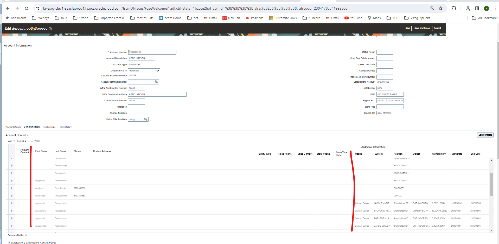Switch to the Profile History tab
499x244 pixels.
65,127
